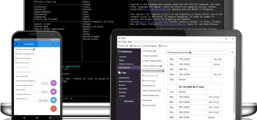Open the three-dot overflow menu on phone
This screenshot has height=120, width=257.
point(58,44)
